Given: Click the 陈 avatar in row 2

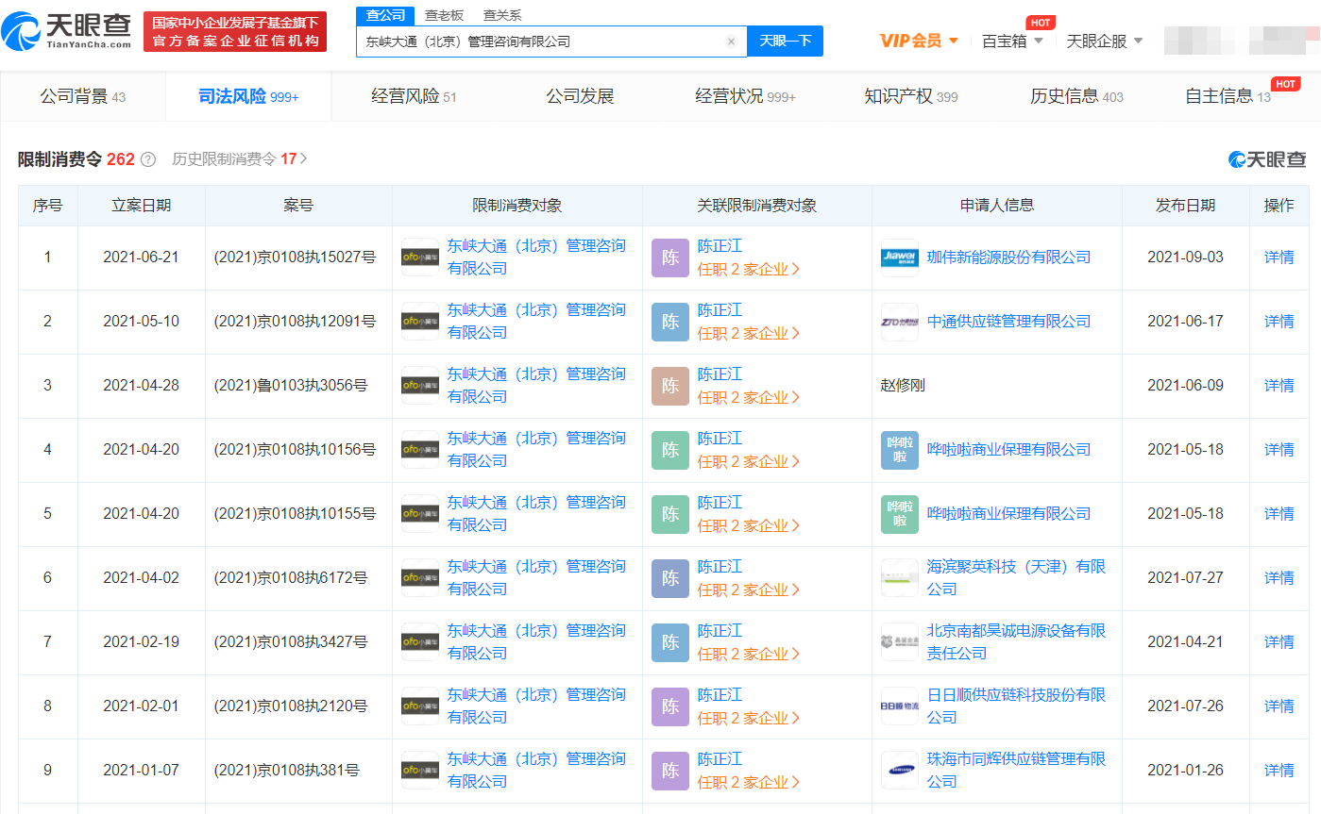Looking at the screenshot, I should (670, 322).
